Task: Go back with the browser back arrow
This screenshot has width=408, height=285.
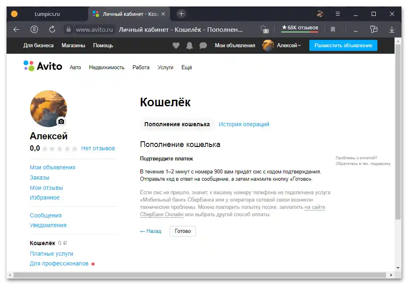Action: coord(16,30)
